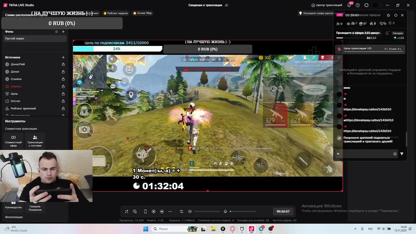Switch to portrait phone layout icon
This screenshot has height=234, width=416.
point(145,212)
